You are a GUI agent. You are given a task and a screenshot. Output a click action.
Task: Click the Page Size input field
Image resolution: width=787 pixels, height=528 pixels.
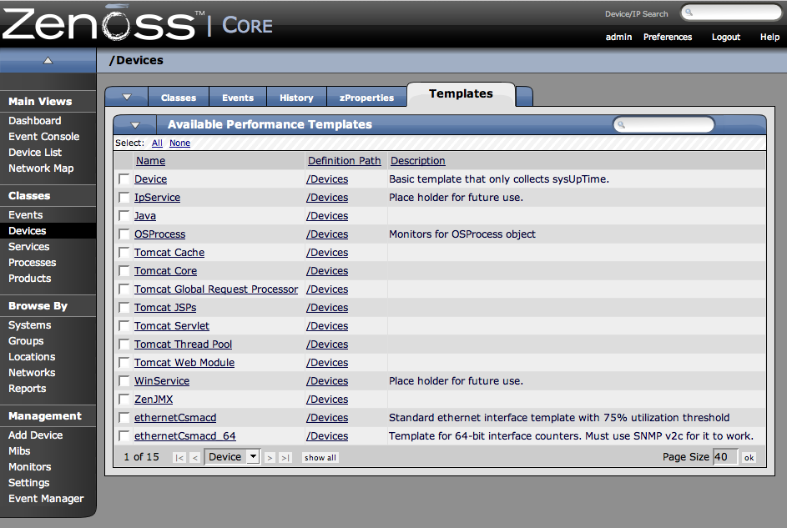[724, 457]
